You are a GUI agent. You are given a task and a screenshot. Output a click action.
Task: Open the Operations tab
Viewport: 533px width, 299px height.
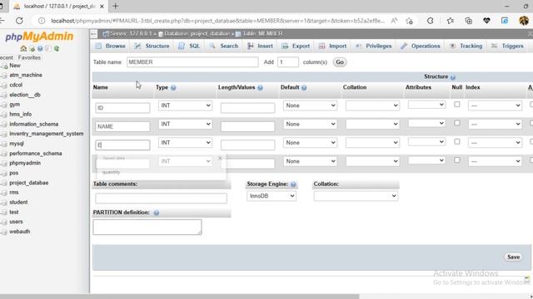point(421,47)
